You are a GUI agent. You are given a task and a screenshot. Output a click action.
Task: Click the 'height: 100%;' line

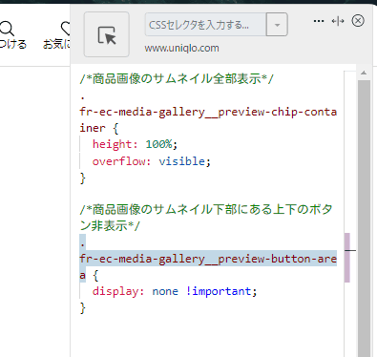click(135, 144)
